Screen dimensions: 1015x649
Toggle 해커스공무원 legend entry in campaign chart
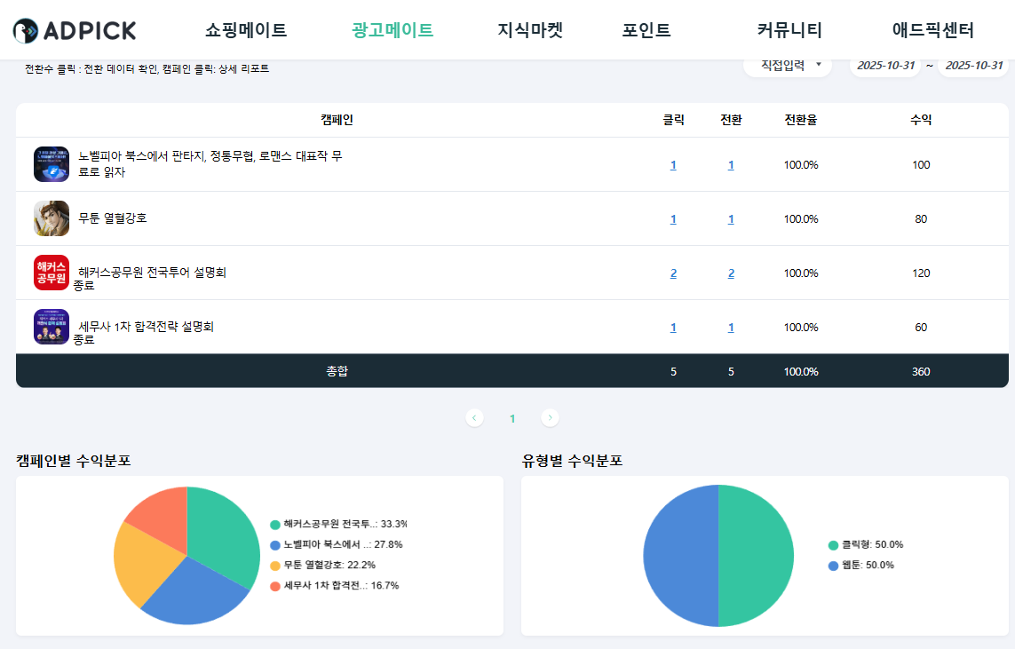pyautogui.click(x=275, y=524)
